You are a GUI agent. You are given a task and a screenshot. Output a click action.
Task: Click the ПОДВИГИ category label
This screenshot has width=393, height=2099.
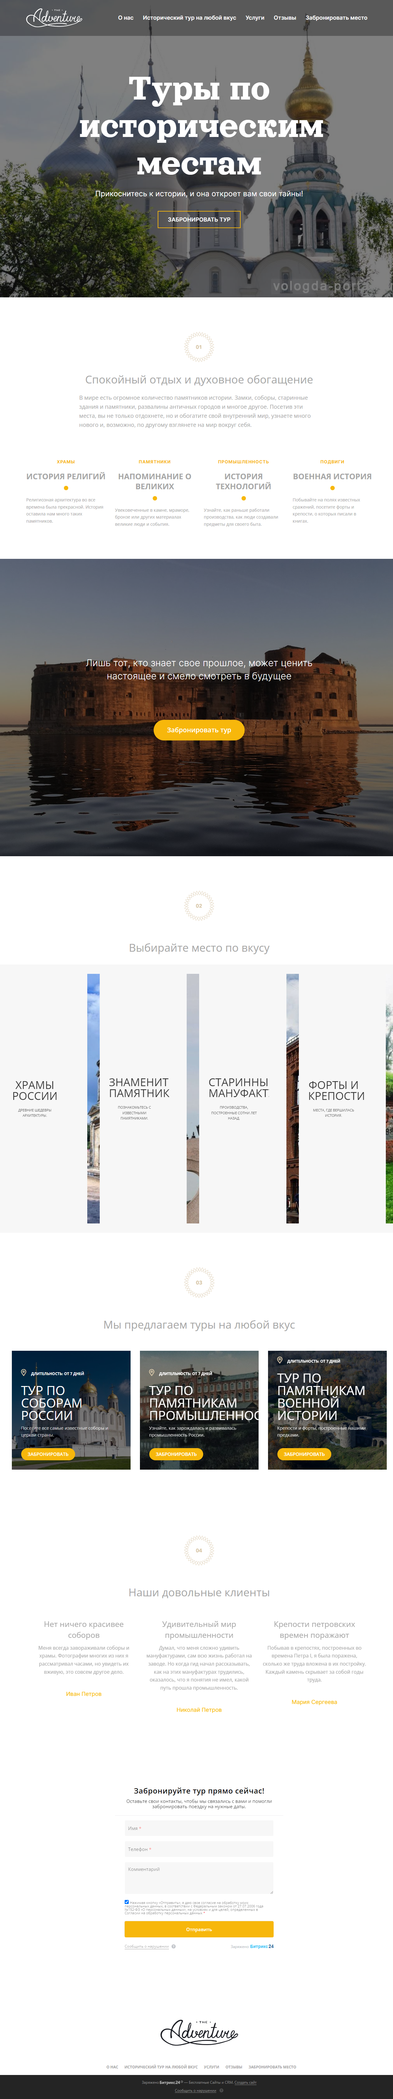[x=332, y=462]
